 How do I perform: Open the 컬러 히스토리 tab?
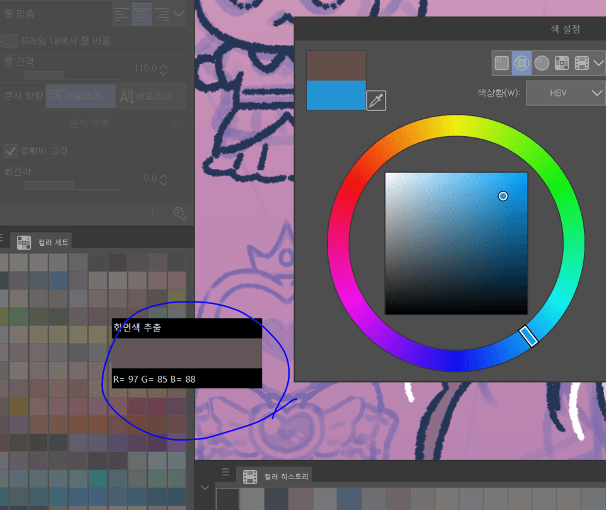[x=275, y=477]
